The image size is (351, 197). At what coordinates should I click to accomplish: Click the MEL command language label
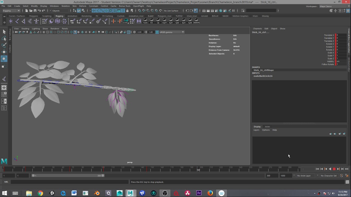pos(6,182)
